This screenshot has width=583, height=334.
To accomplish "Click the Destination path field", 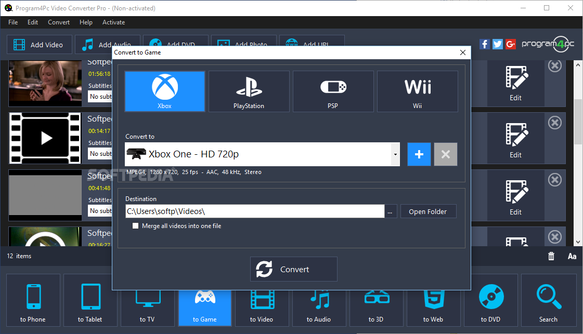I will [x=255, y=211].
